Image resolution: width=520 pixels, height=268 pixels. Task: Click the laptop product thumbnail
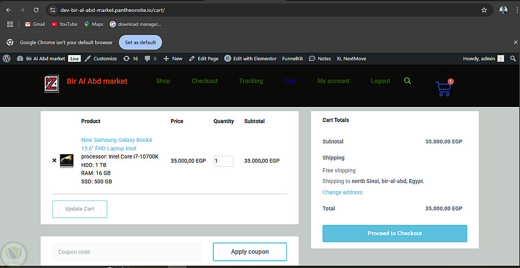tap(67, 161)
